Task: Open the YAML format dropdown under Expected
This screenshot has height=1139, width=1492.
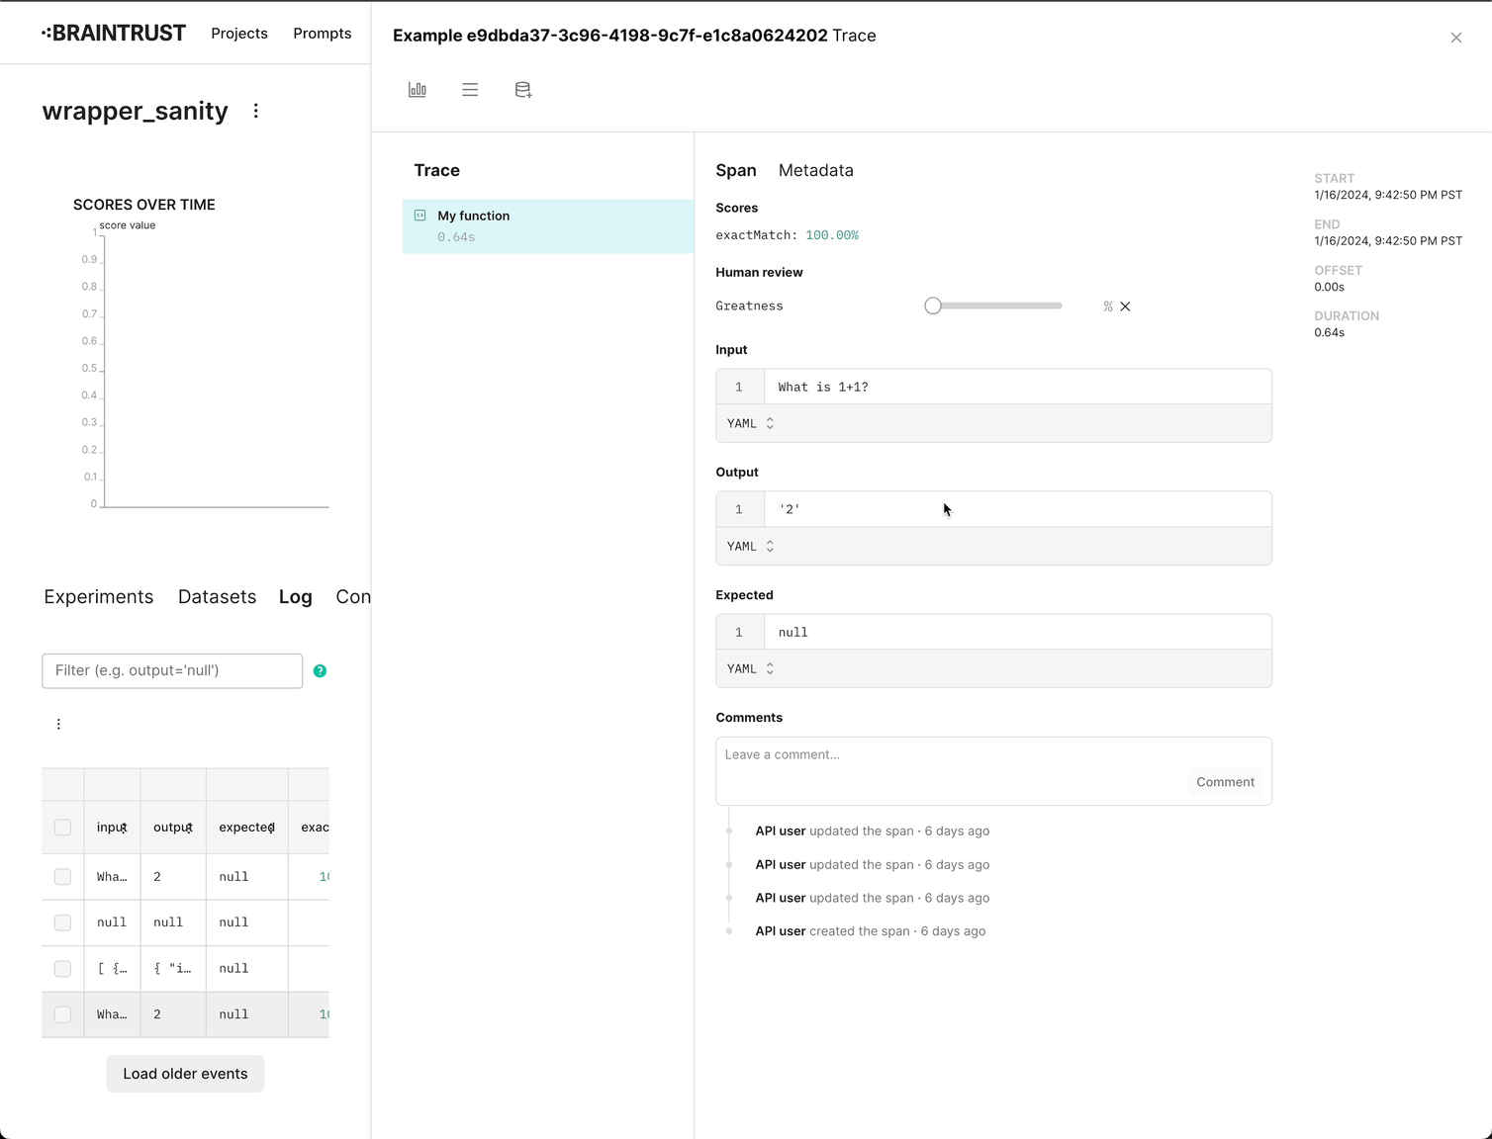Action: click(750, 668)
